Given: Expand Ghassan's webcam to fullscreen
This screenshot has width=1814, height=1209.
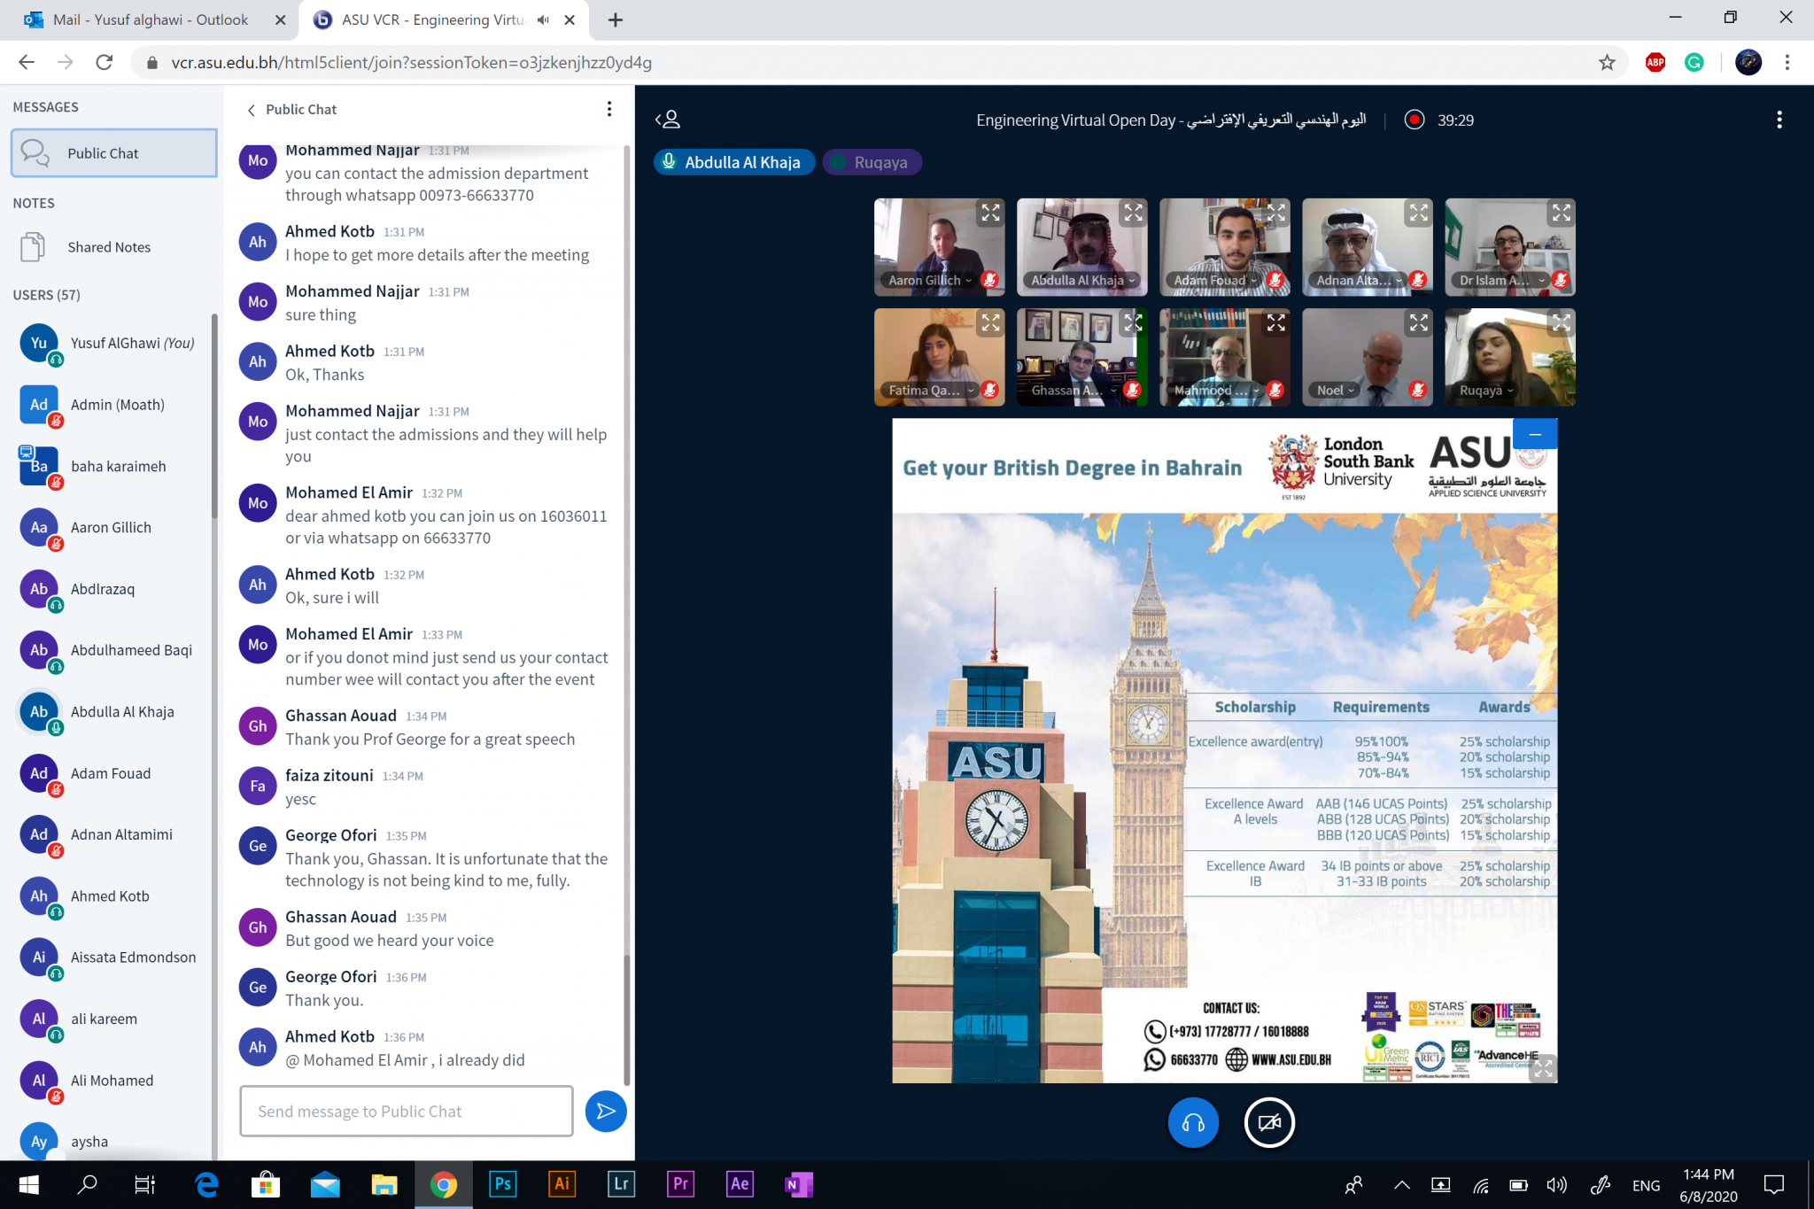Looking at the screenshot, I should (1133, 323).
